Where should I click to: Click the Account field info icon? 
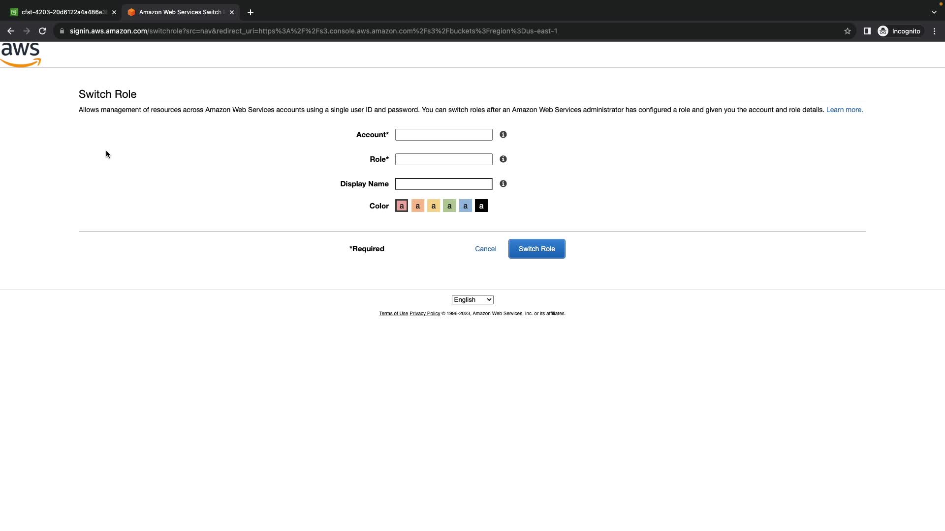click(x=503, y=134)
